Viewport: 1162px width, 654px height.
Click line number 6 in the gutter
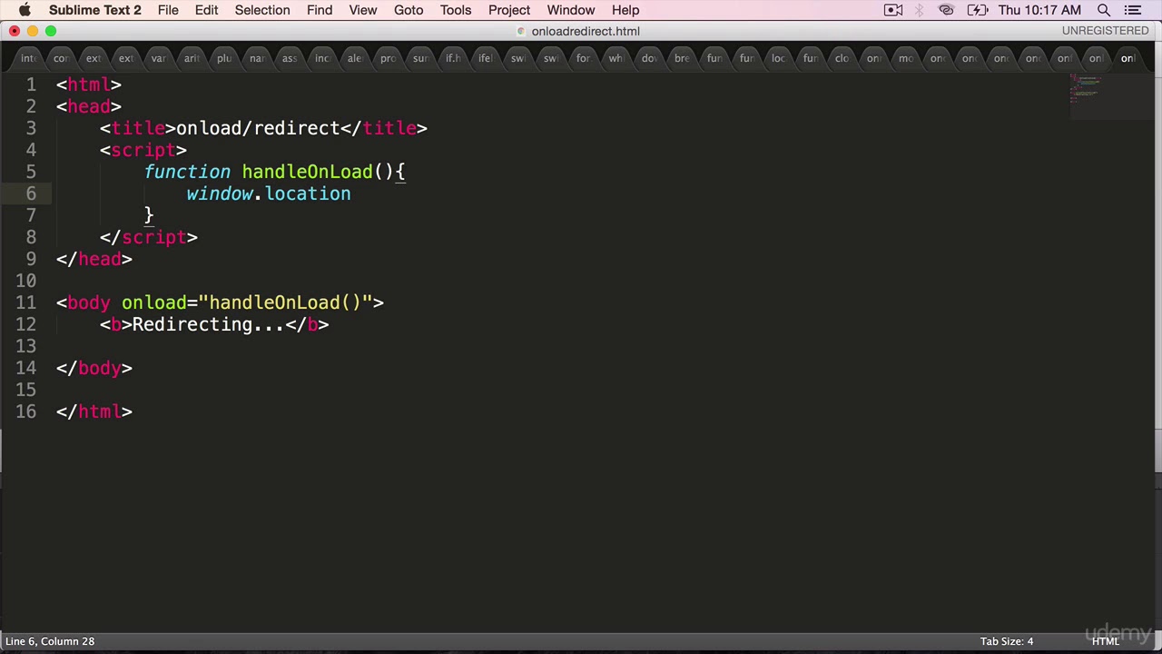coord(31,193)
